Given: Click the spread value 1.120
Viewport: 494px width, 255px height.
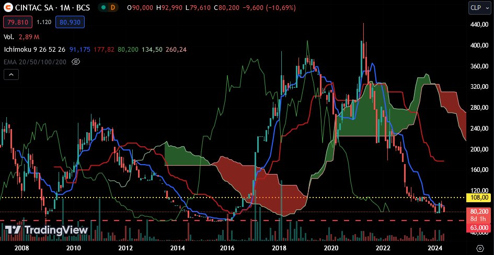Looking at the screenshot, I should (43, 22).
